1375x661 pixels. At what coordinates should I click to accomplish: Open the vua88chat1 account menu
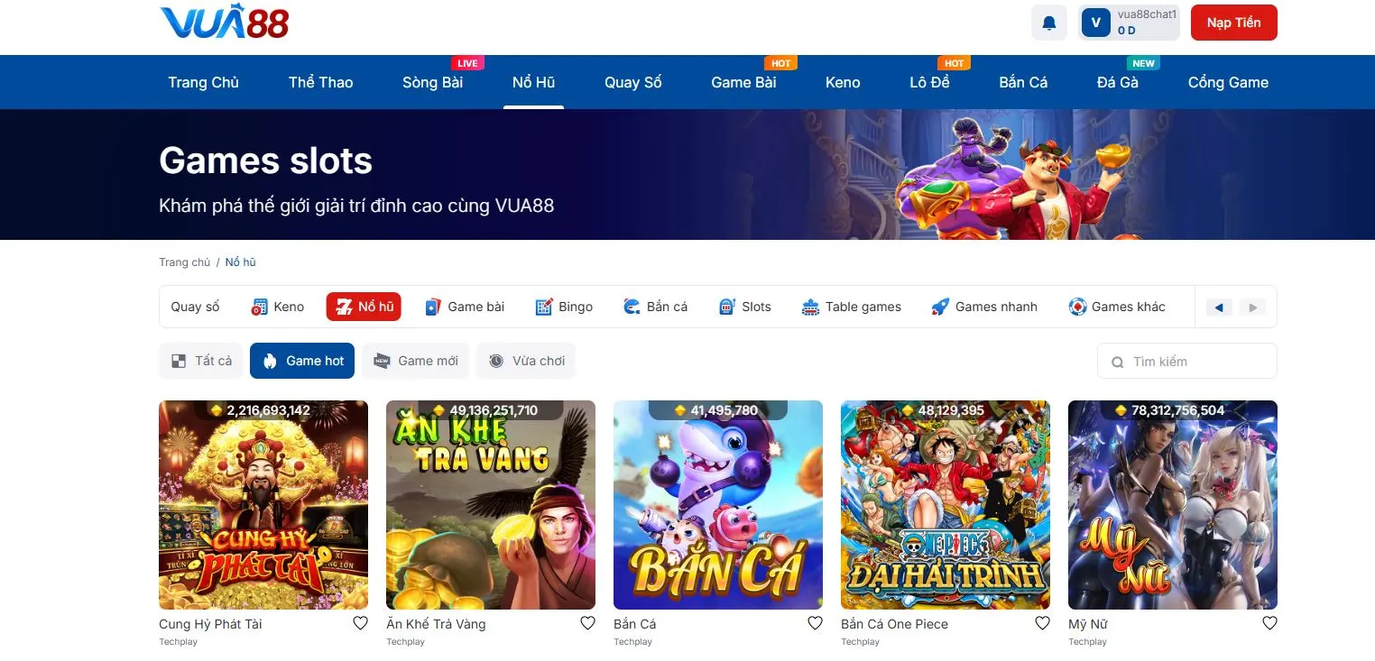1129,22
